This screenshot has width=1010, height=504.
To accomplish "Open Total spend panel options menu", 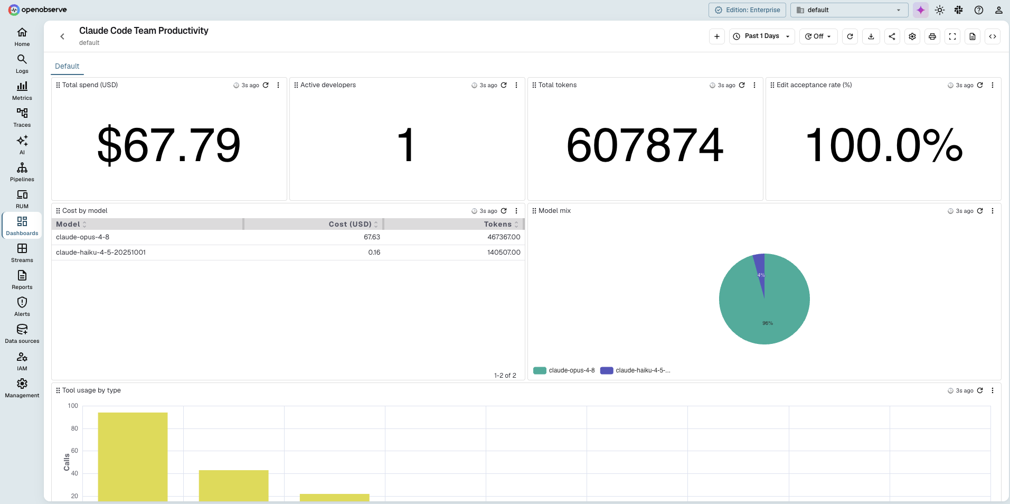I will coord(278,85).
